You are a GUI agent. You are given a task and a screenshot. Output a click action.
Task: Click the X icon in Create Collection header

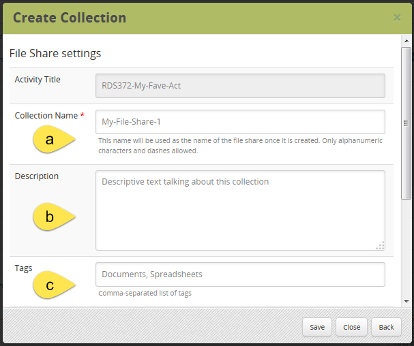(x=397, y=18)
